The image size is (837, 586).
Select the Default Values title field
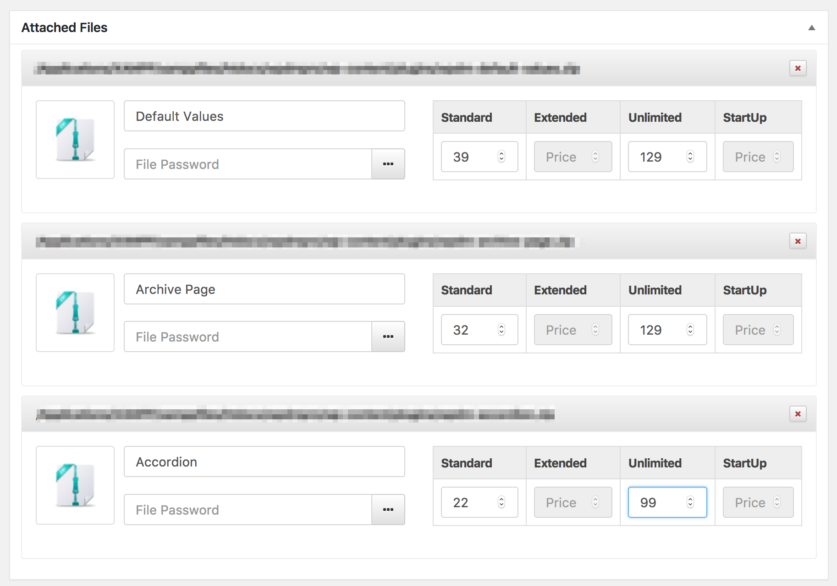click(x=264, y=116)
